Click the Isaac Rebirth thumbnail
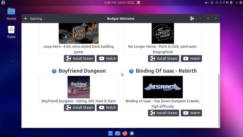 pyautogui.click(x=163, y=87)
